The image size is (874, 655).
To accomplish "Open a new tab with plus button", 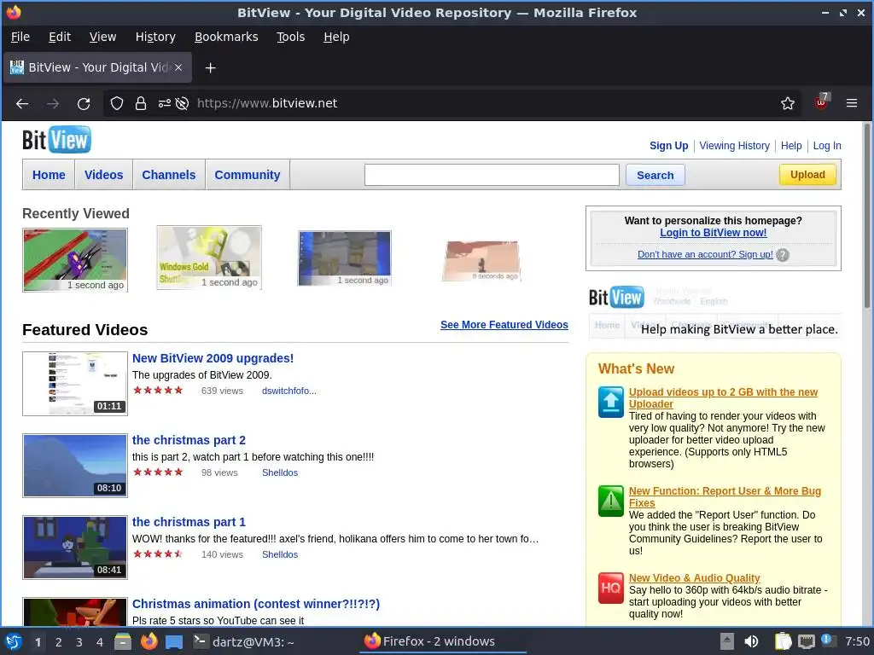I will pyautogui.click(x=210, y=68).
